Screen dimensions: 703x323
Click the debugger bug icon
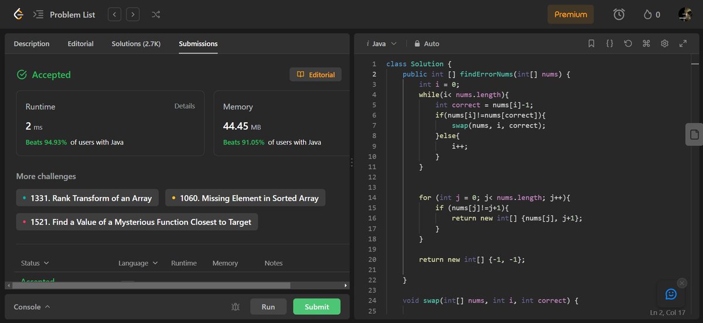tap(236, 307)
